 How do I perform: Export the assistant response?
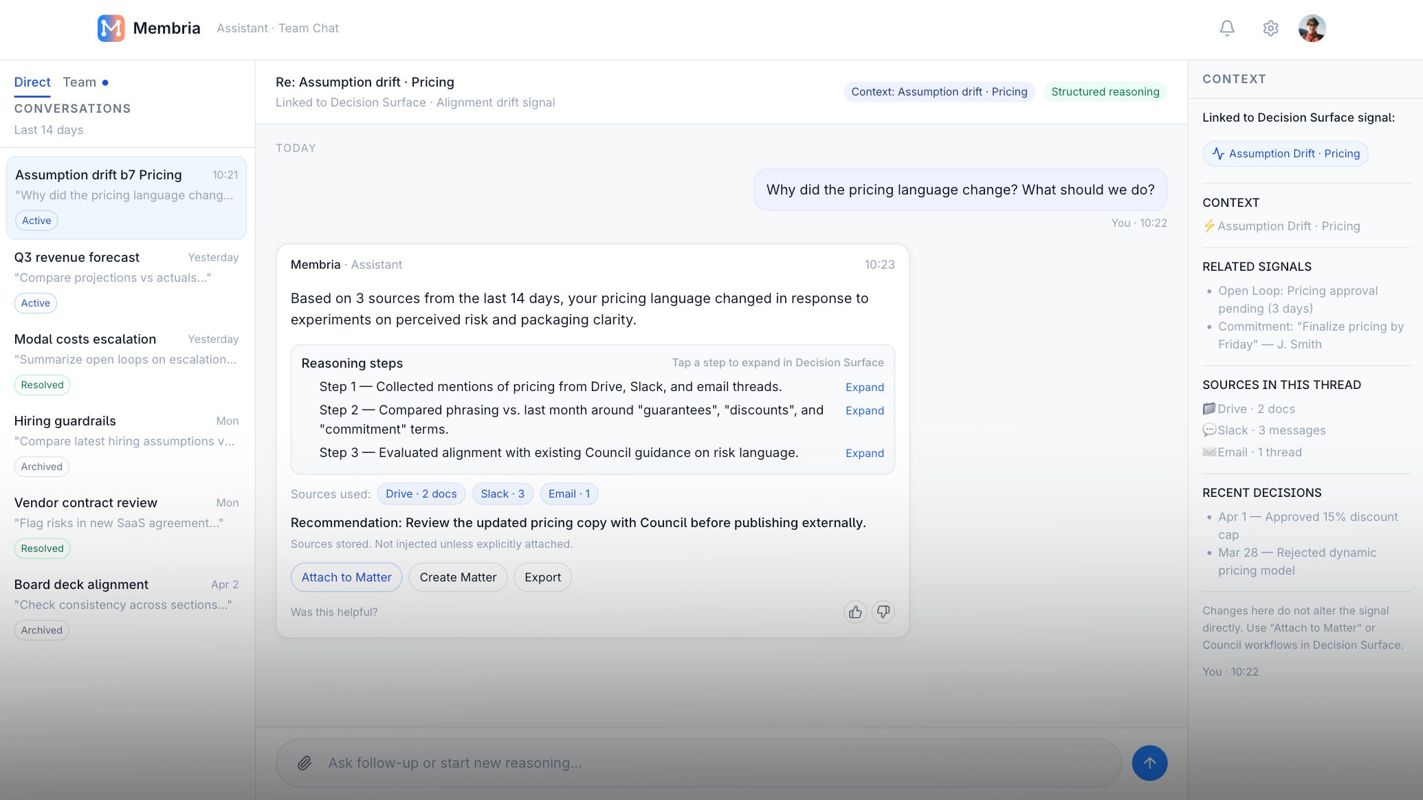542,577
